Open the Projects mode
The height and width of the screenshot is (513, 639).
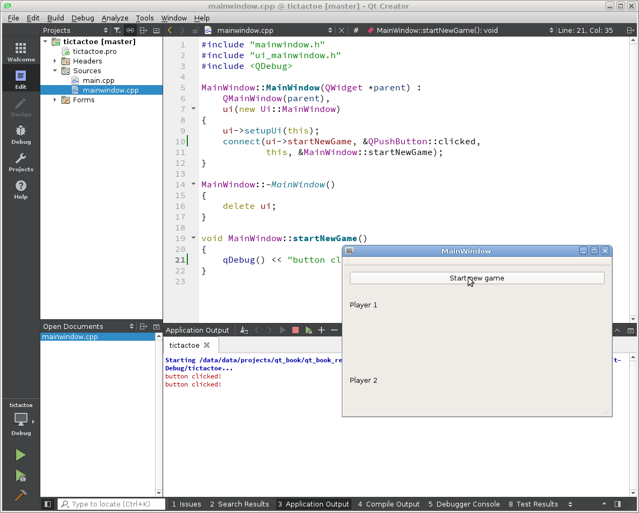click(21, 162)
